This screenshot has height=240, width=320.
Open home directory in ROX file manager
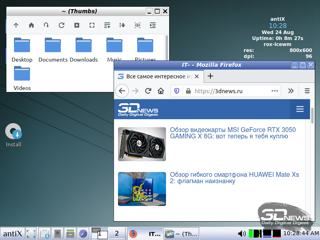pos(31,25)
